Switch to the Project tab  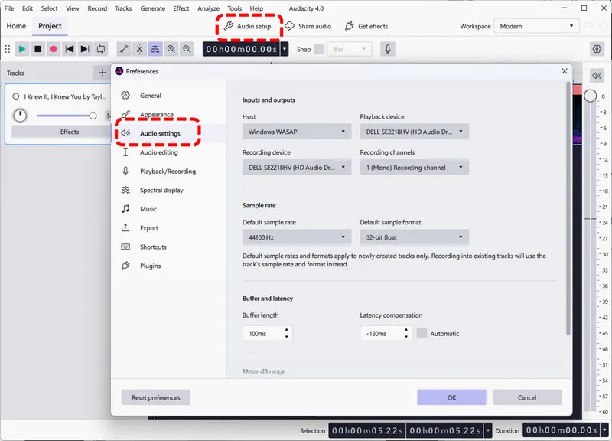[50, 26]
